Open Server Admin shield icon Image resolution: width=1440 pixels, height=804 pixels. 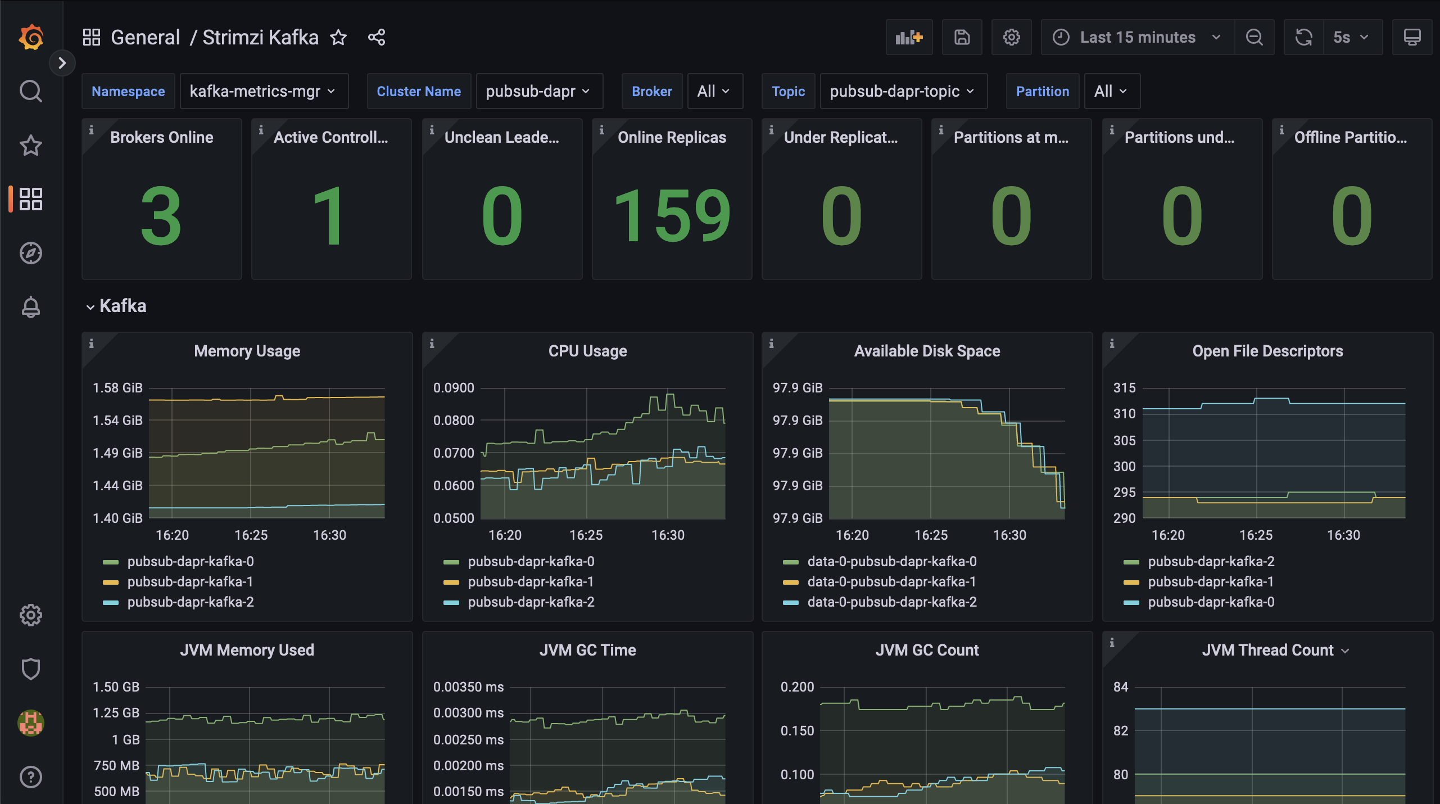31,669
